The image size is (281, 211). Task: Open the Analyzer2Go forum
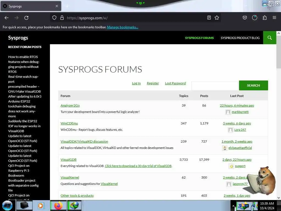70,105
